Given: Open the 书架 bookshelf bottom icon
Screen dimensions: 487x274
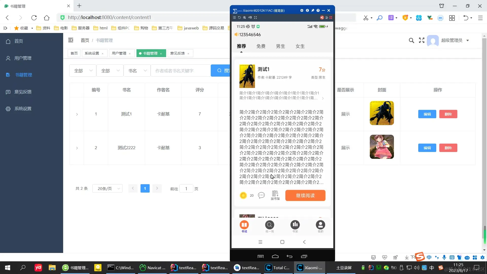Looking at the screenshot, I should click(x=295, y=225).
